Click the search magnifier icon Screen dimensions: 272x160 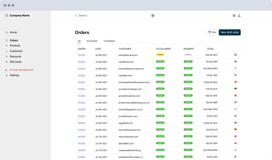76,16
